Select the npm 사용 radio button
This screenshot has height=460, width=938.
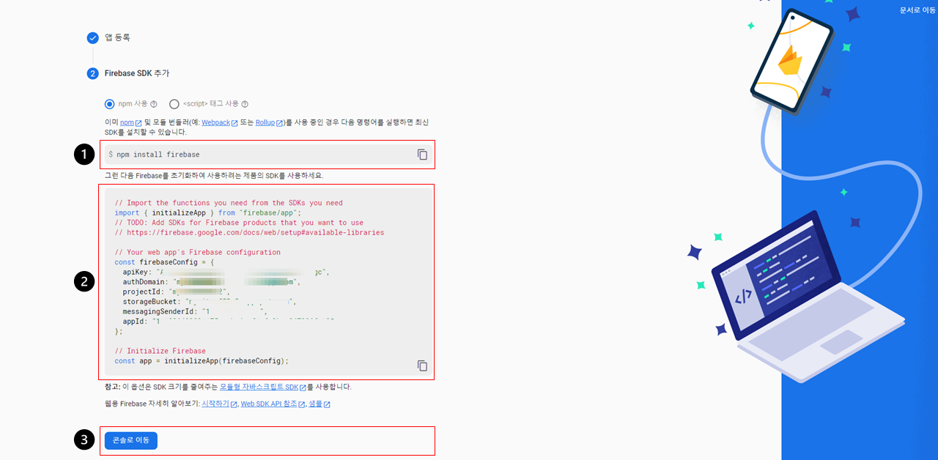[x=110, y=104]
